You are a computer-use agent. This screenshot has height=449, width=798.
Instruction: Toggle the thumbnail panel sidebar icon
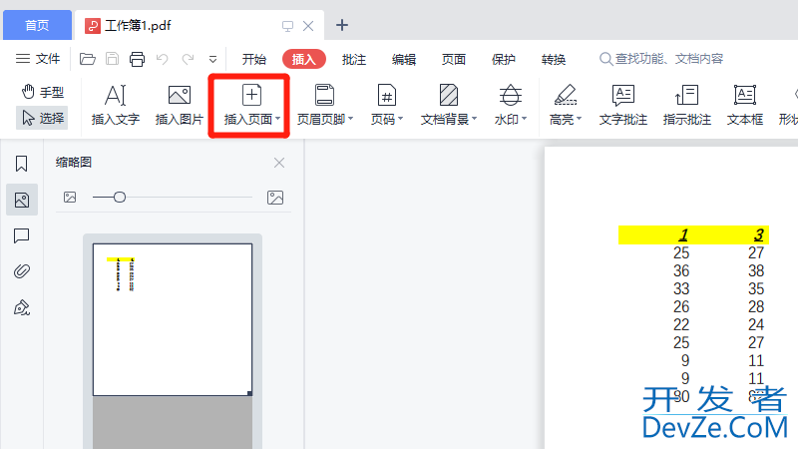22,200
